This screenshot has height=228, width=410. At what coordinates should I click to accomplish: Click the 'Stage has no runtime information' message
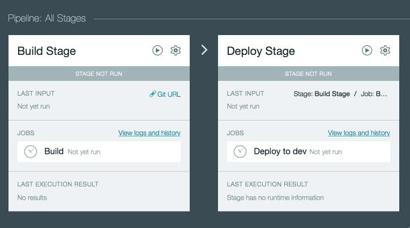pos(275,197)
